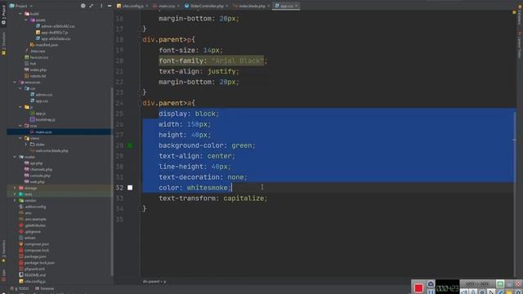Viewport: 523px width, 294px height.
Task: Stop recording with the red record button
Action: (x=418, y=287)
